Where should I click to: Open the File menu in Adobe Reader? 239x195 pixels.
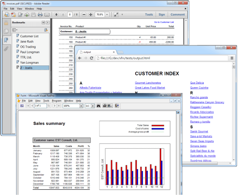coord(6,9)
